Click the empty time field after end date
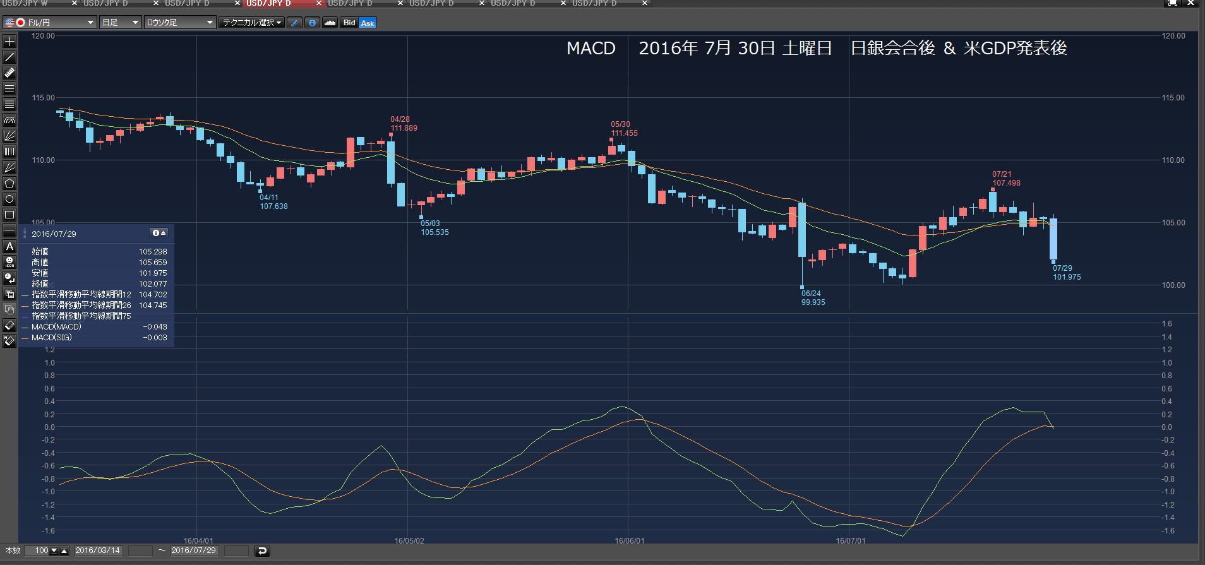The height and width of the screenshot is (565, 1205). pos(236,550)
